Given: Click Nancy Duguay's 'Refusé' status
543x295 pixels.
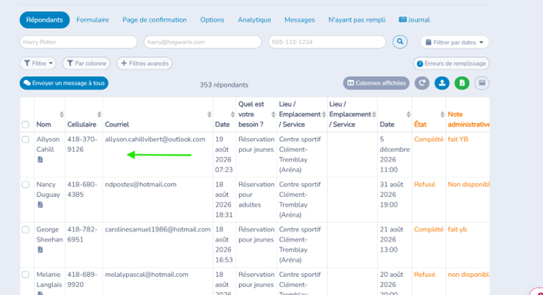Looking at the screenshot, I should [x=425, y=185].
